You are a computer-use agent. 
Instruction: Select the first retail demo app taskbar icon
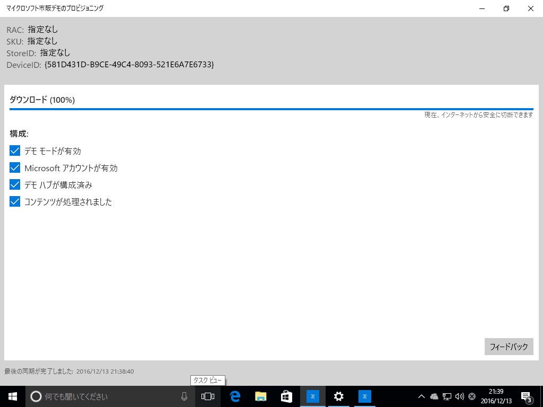pyautogui.click(x=313, y=396)
